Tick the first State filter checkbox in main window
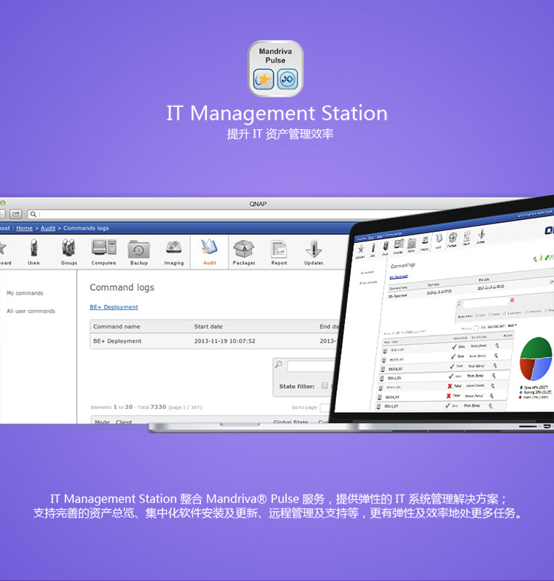554x581 pixels. click(325, 385)
